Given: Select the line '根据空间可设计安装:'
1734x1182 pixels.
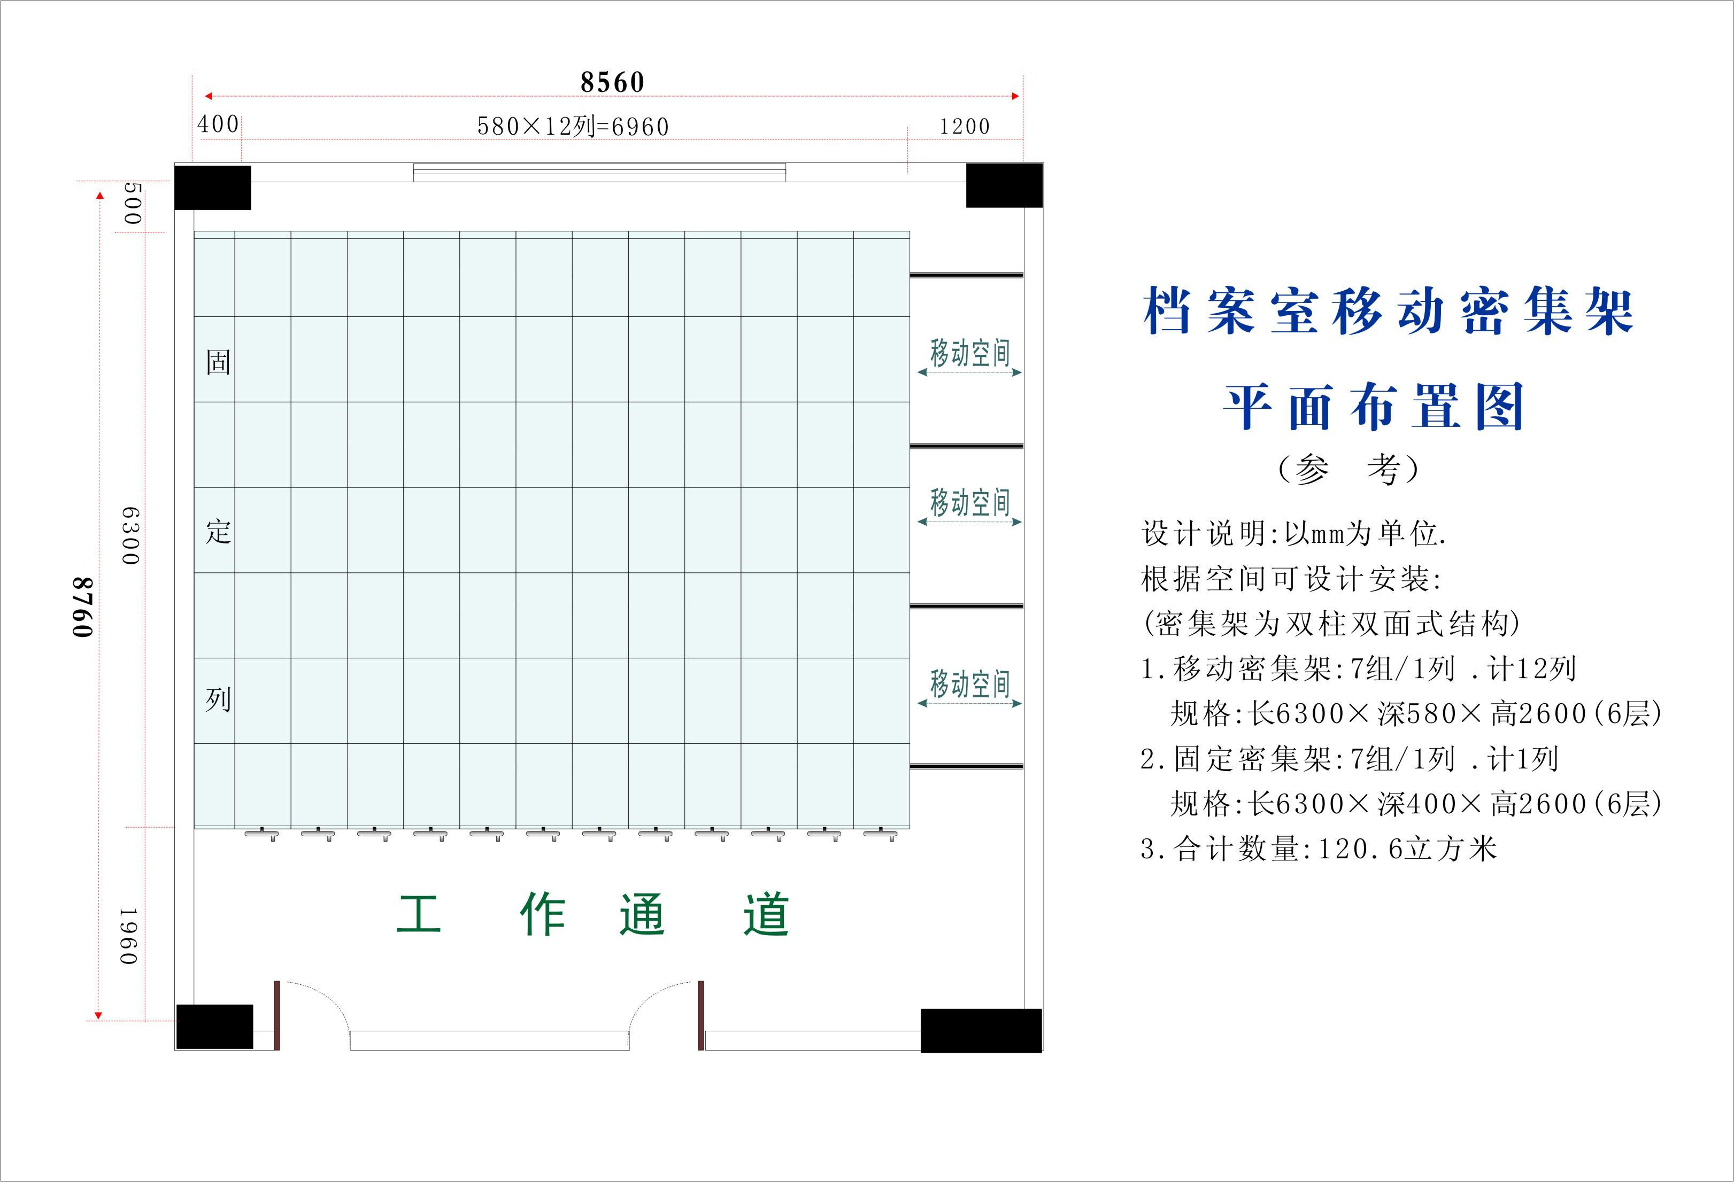Looking at the screenshot, I should [x=1292, y=578].
